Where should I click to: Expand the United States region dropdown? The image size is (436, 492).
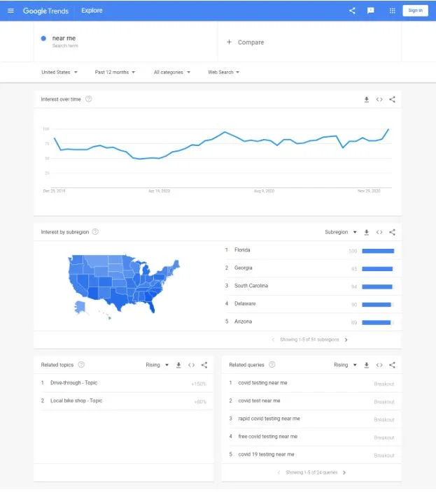point(59,72)
